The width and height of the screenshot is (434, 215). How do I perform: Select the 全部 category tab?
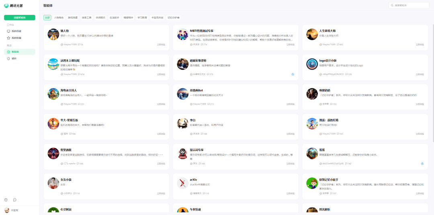[47, 18]
